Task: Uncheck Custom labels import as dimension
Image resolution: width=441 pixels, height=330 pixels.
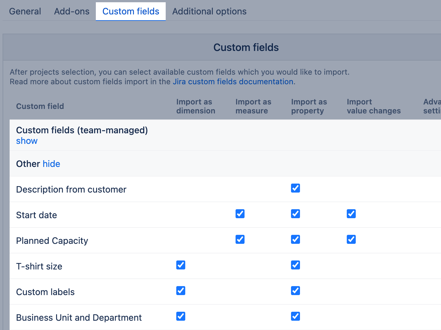Action: [x=181, y=291]
